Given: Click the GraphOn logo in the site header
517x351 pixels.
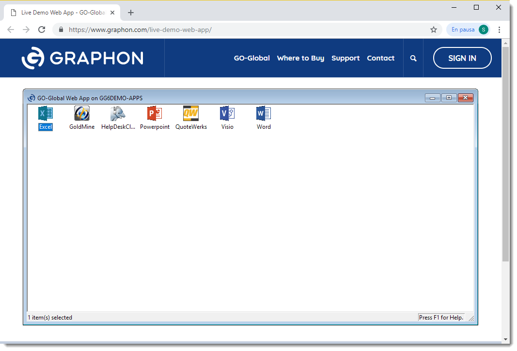Looking at the screenshot, I should pyautogui.click(x=82, y=58).
